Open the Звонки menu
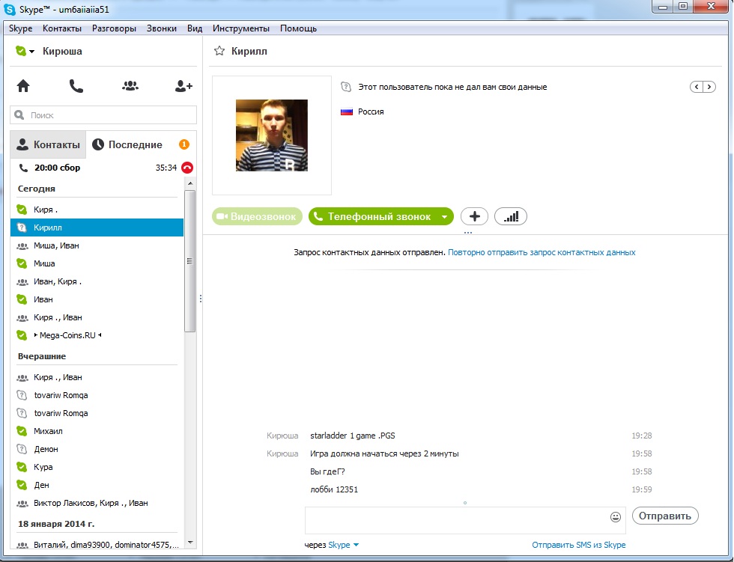 [162, 28]
